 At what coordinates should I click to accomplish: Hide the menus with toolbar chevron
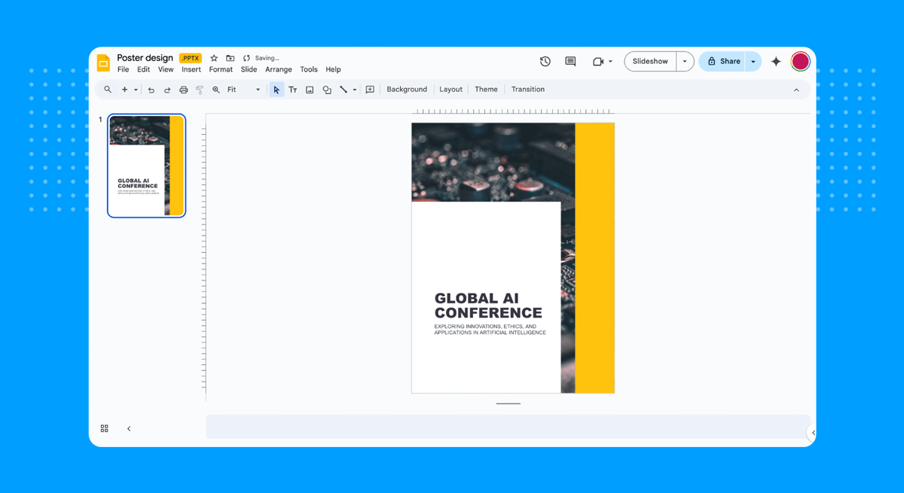796,90
